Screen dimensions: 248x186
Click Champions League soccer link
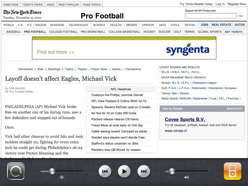pyautogui.click(x=204, y=83)
